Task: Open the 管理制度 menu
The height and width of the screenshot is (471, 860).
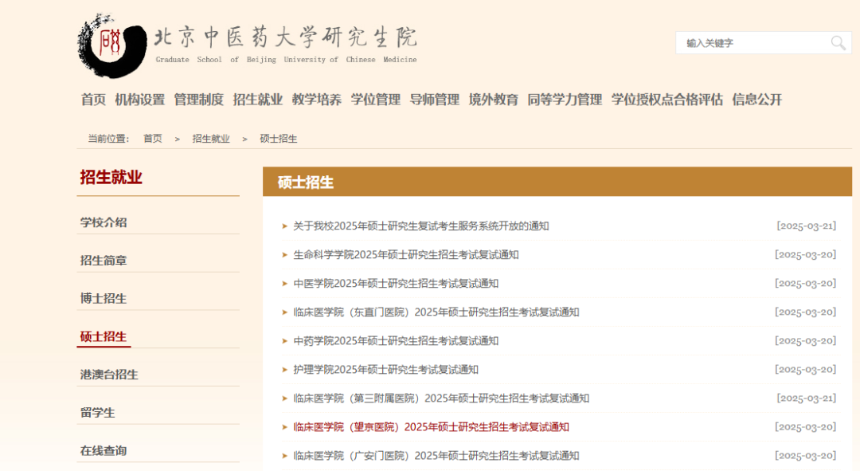Action: [x=198, y=100]
